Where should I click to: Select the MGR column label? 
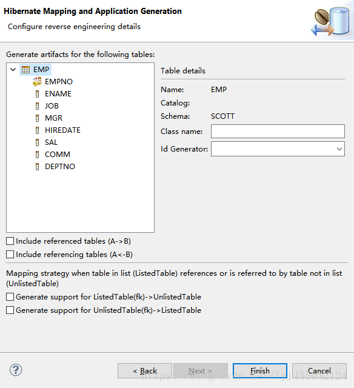54,118
